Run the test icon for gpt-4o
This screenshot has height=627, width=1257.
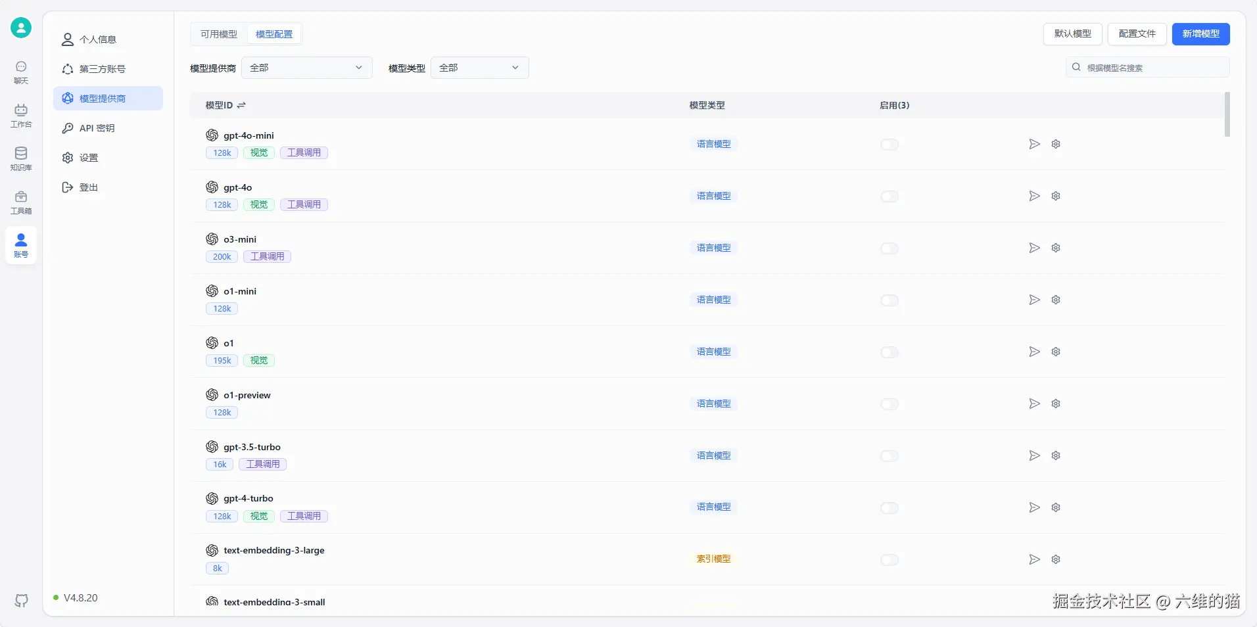click(x=1034, y=196)
